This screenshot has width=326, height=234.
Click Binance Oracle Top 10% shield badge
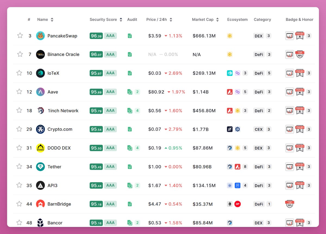point(300,54)
